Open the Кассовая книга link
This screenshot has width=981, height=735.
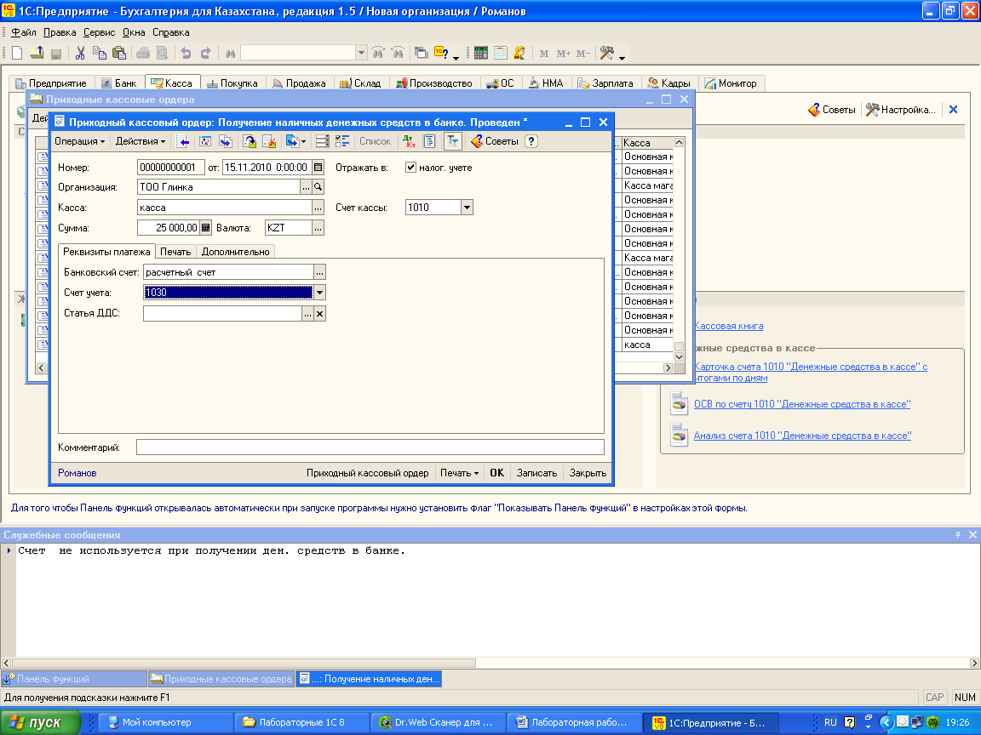coord(729,326)
